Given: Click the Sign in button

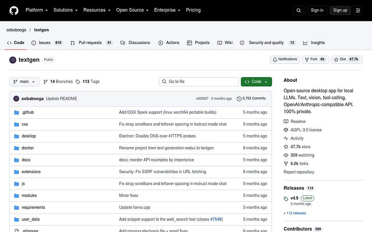Looking at the screenshot, I should (317, 10).
